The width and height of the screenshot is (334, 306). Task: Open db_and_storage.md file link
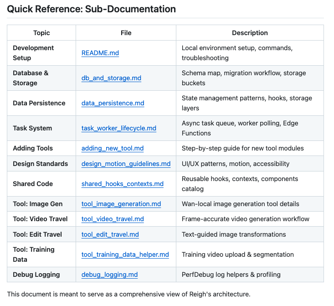[x=111, y=78]
